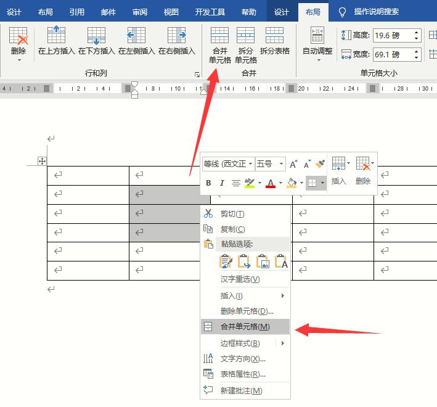Click Merge Cells in the ribbon
Viewport: 437px width, 407px height.
coord(219,46)
